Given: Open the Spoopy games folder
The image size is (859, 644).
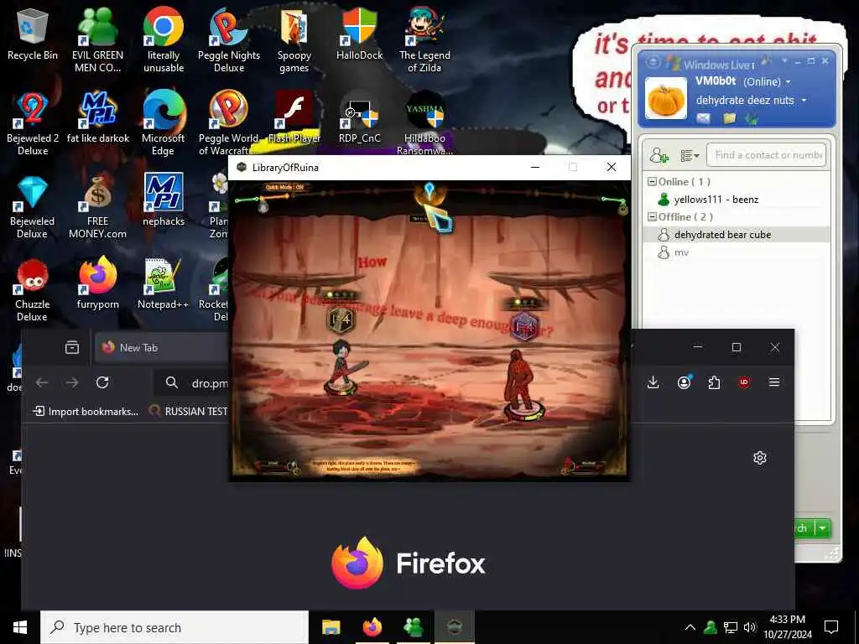Looking at the screenshot, I should click(x=294, y=39).
